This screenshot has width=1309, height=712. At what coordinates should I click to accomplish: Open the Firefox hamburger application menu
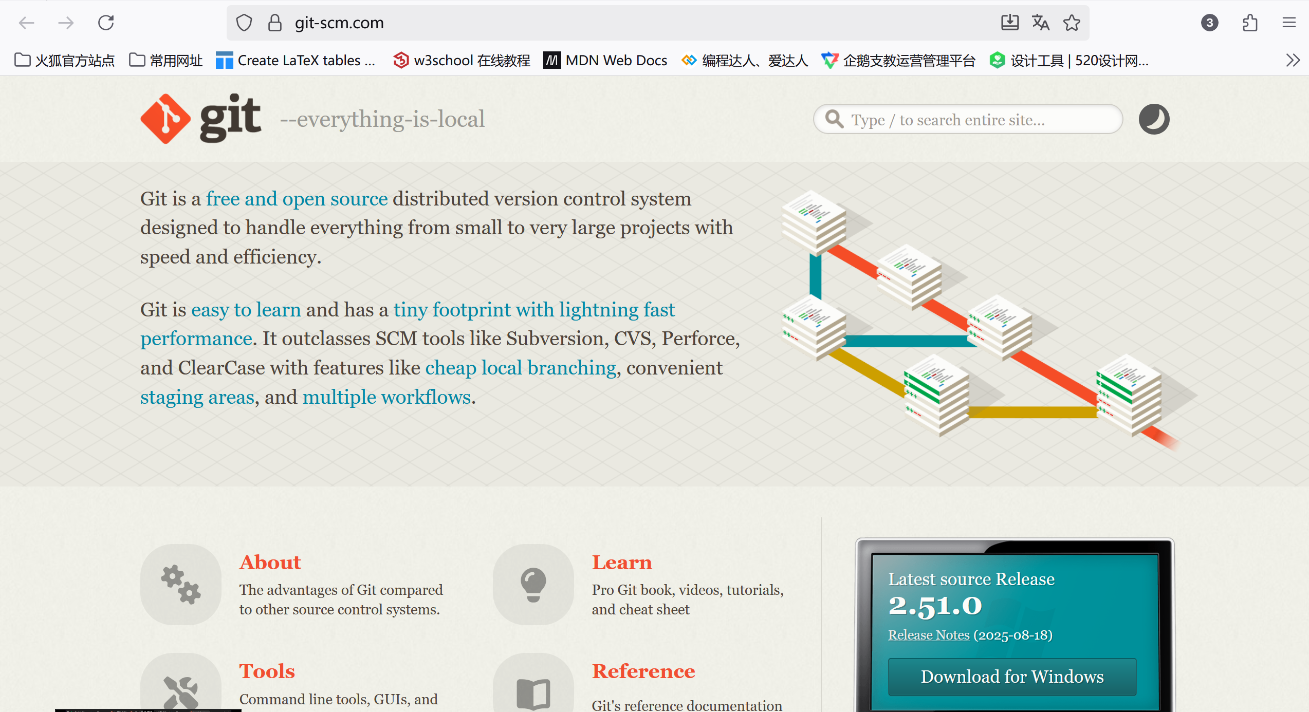tap(1288, 23)
